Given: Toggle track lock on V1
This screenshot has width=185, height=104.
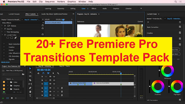Looking at the screenshot, I should (42, 84).
